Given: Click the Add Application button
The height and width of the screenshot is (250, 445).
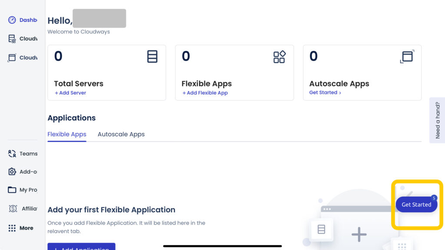Looking at the screenshot, I should click(x=81, y=247).
